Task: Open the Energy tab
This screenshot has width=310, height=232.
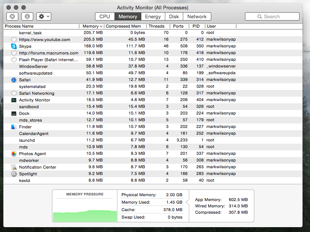Action: pyautogui.click(x=153, y=16)
